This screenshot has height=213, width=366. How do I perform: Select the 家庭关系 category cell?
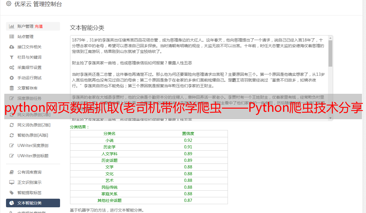[x=110, y=194]
